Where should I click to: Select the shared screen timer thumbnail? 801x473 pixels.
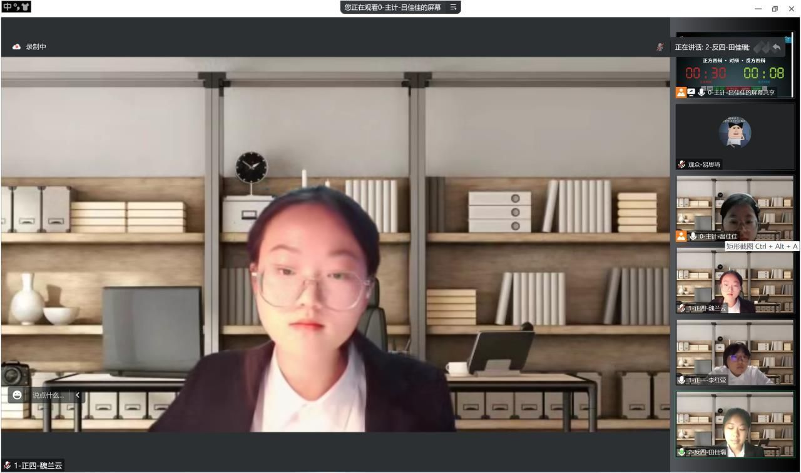[735, 69]
